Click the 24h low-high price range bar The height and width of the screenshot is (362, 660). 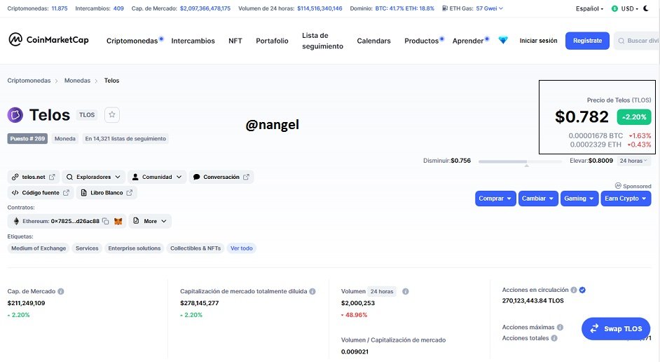[520, 161]
